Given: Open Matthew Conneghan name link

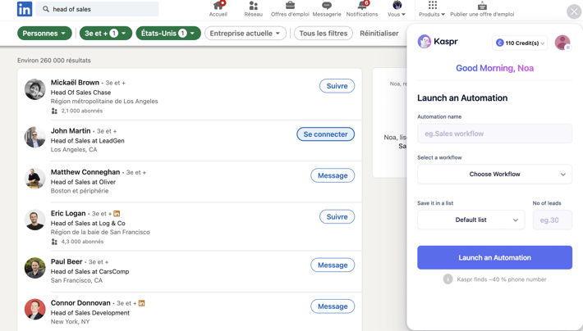Looking at the screenshot, I should (x=85, y=172).
